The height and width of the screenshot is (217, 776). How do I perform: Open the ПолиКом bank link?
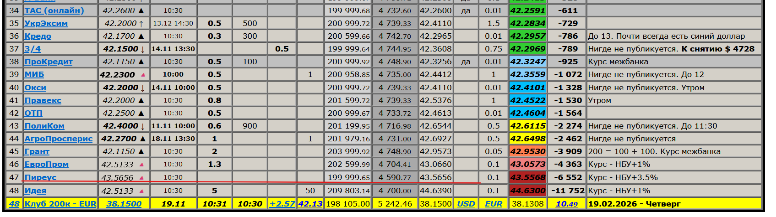44,126
